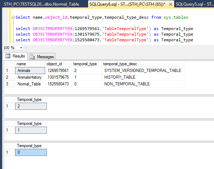
Task: Open the SQLQuery5.sql tab
Action: (195, 4)
